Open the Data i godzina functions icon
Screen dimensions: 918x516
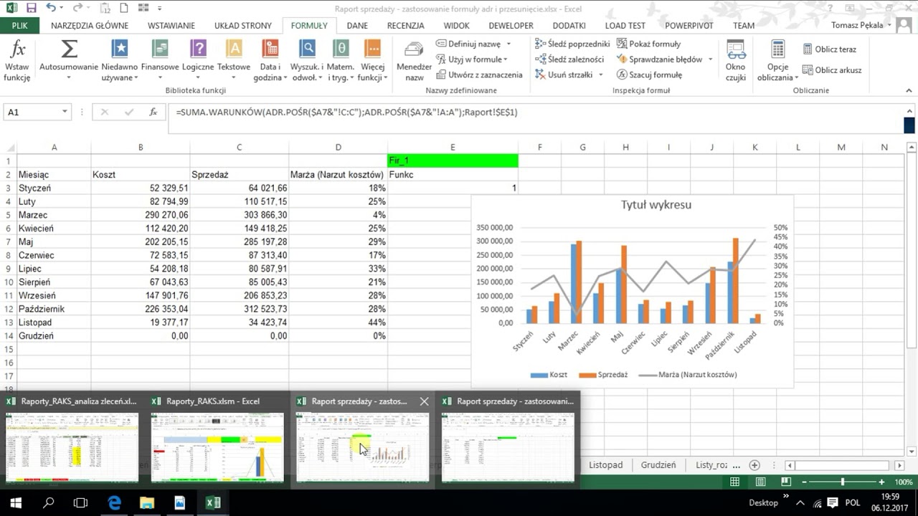pos(270,49)
